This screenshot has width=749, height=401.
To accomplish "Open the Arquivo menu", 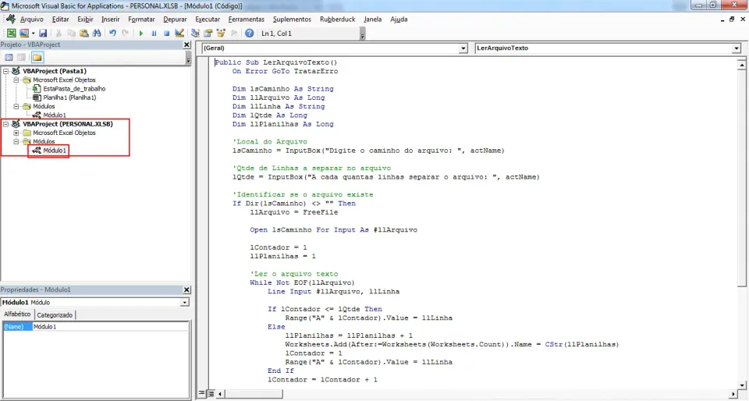I will coord(31,19).
